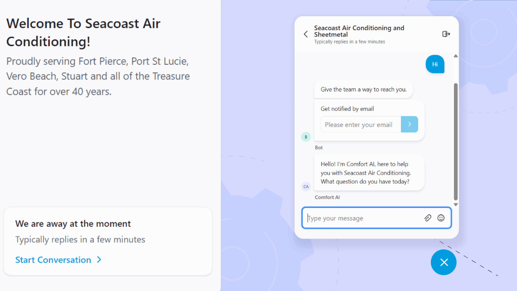The width and height of the screenshot is (517, 291).
Task: Click the 'Give the team a way to reach you' bubble
Action: coord(364,90)
